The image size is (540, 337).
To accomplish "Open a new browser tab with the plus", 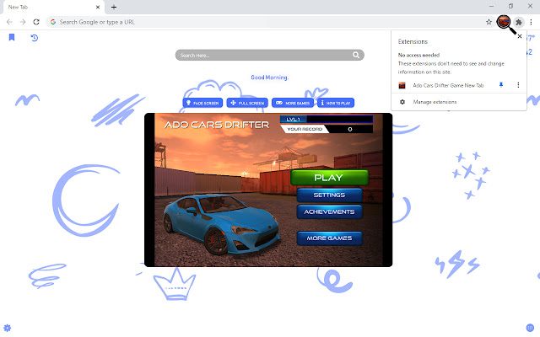I will [114, 7].
